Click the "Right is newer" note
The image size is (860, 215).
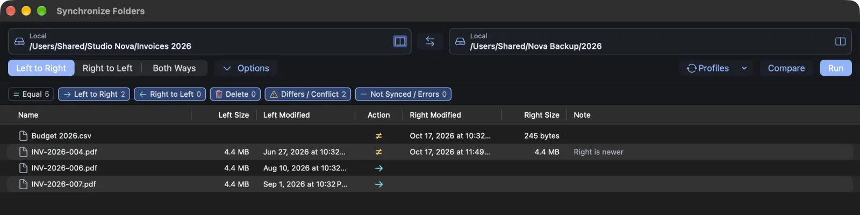(598, 152)
